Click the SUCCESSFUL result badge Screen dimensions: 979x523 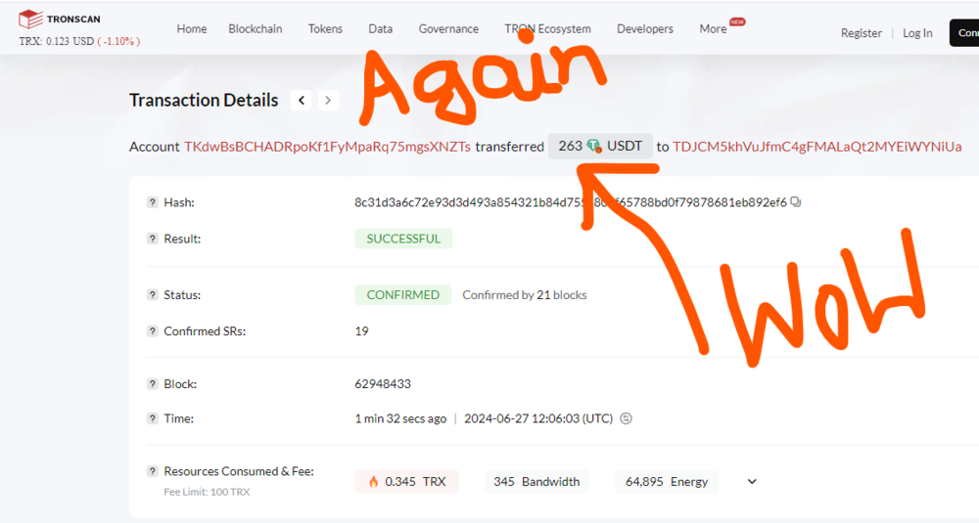point(403,239)
